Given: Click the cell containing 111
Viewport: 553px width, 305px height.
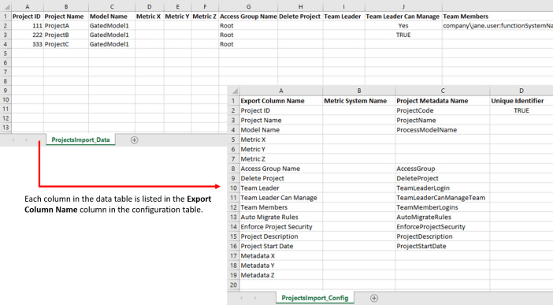Looking at the screenshot, I should click(x=27, y=26).
